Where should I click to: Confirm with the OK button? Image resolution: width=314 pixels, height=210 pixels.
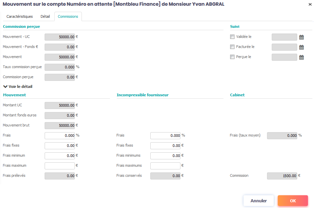tap(293, 201)
